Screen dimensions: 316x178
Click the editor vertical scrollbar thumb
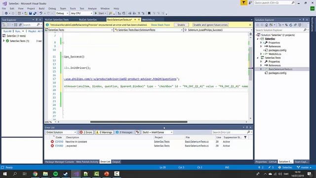click(250, 64)
